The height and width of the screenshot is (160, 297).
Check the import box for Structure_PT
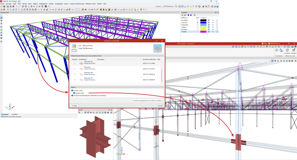75,79
